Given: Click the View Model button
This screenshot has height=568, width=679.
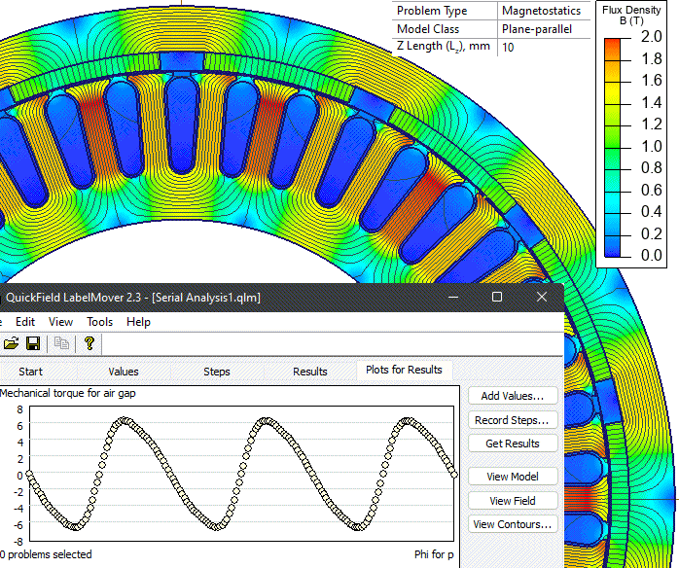Looking at the screenshot, I should tap(513, 477).
